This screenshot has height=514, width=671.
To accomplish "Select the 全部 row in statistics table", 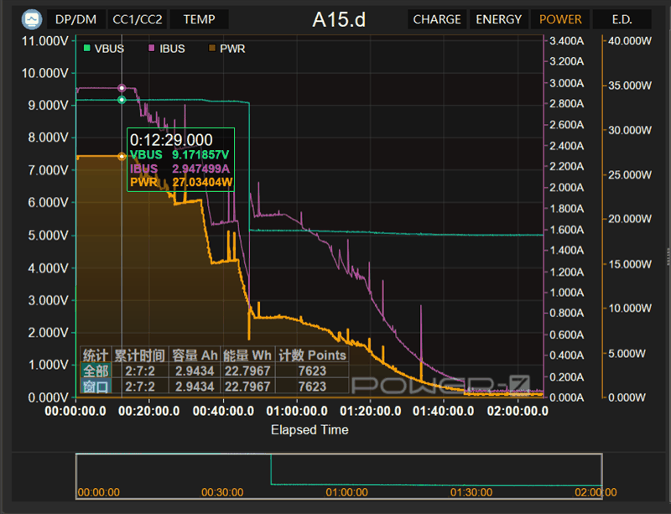I will click(x=95, y=371).
